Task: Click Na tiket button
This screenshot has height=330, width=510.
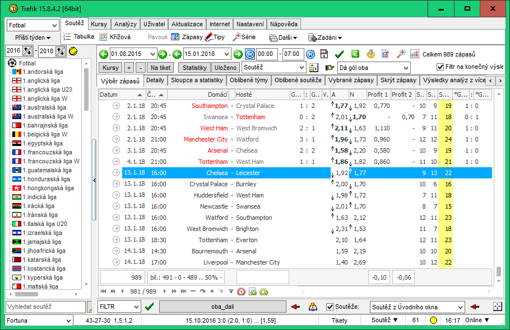Action: click(x=160, y=68)
